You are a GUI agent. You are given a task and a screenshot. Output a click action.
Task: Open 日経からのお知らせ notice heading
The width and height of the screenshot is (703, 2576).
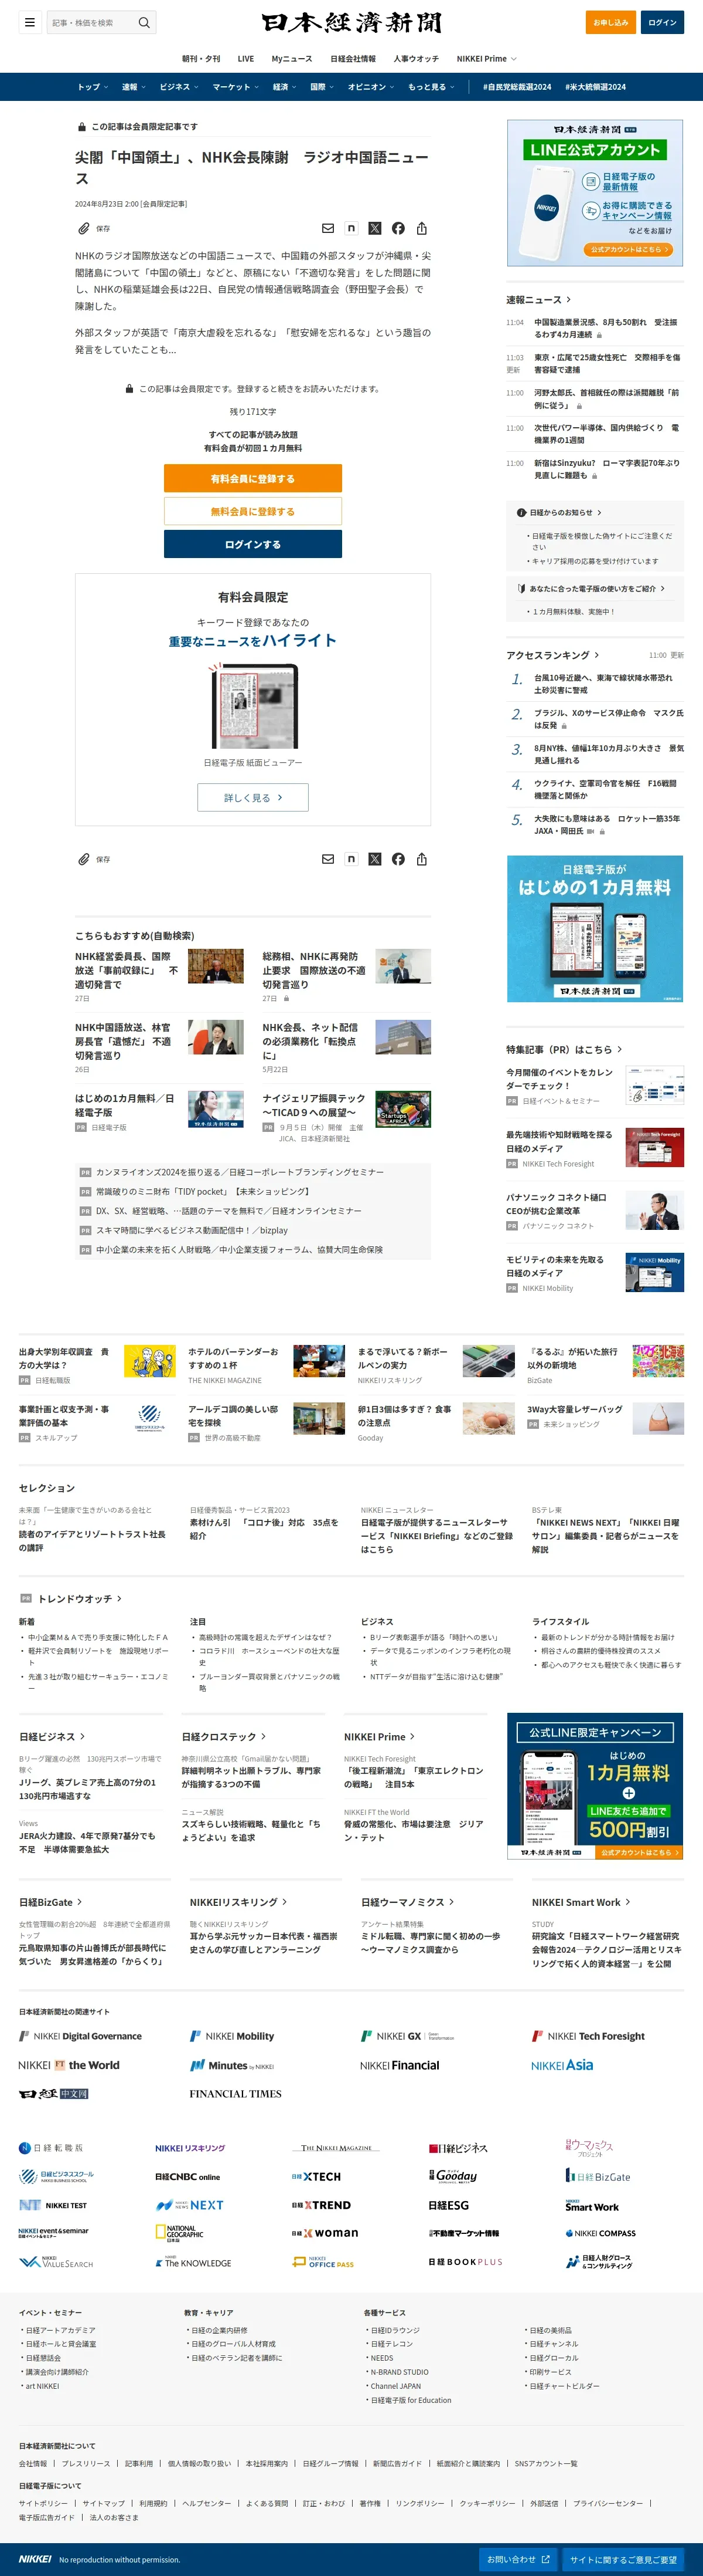559,512
